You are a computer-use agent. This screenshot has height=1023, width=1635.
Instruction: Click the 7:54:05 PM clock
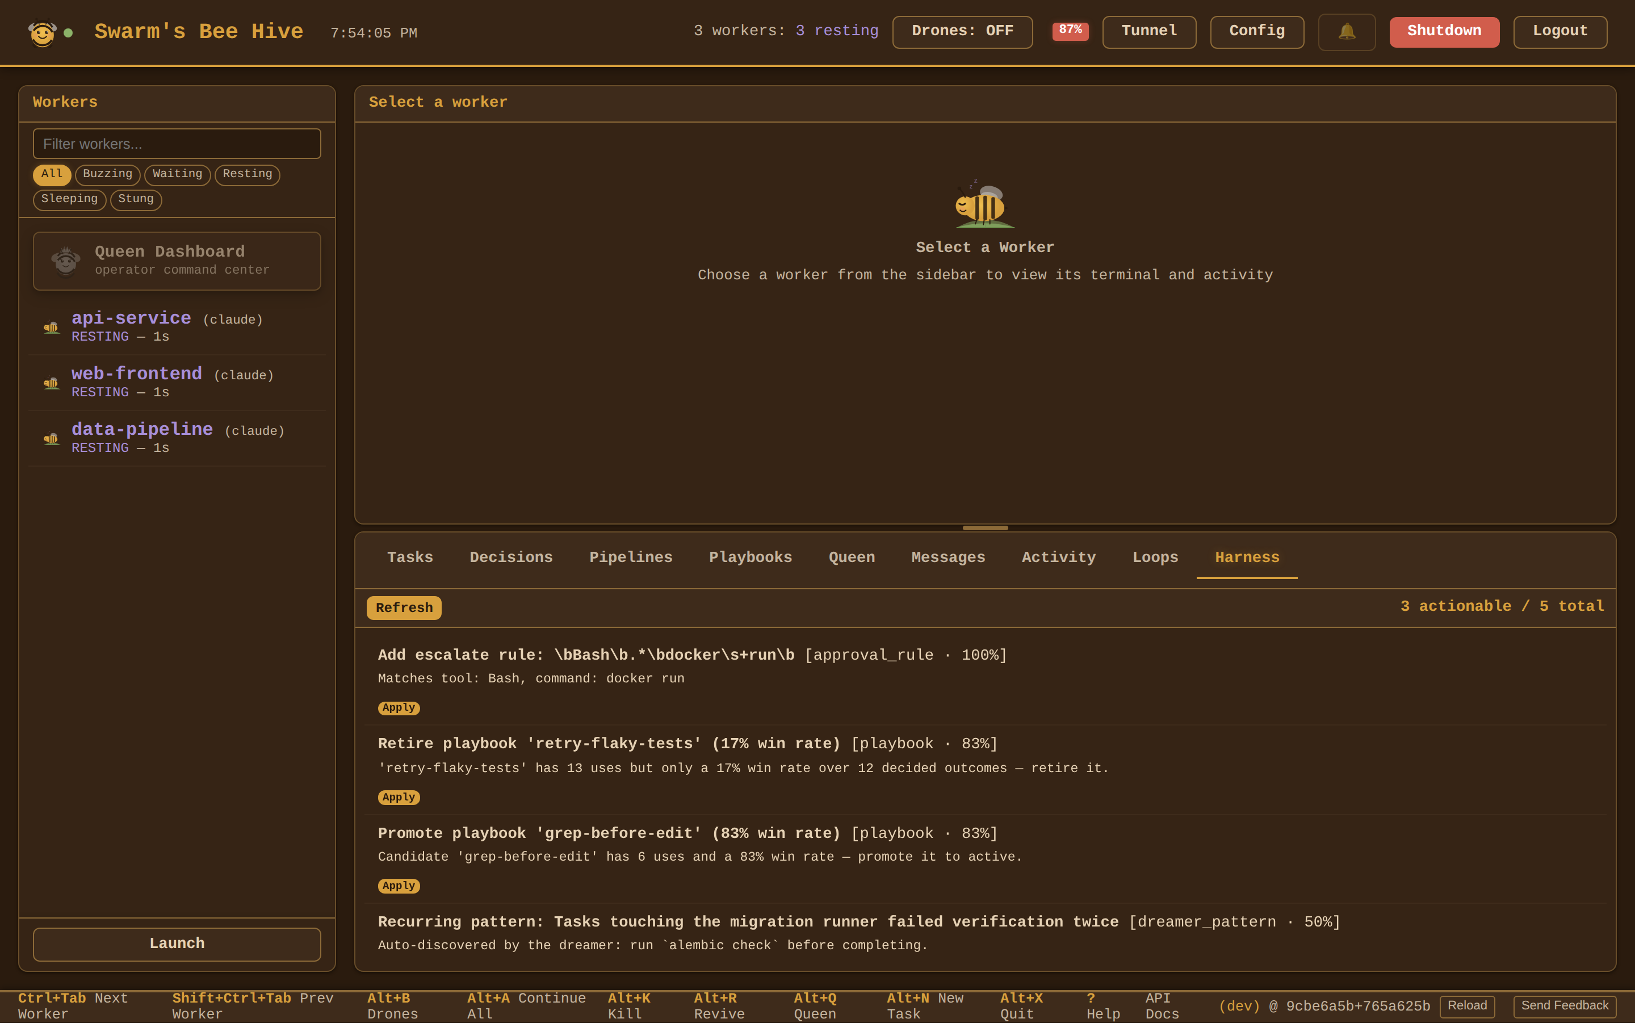click(x=374, y=33)
